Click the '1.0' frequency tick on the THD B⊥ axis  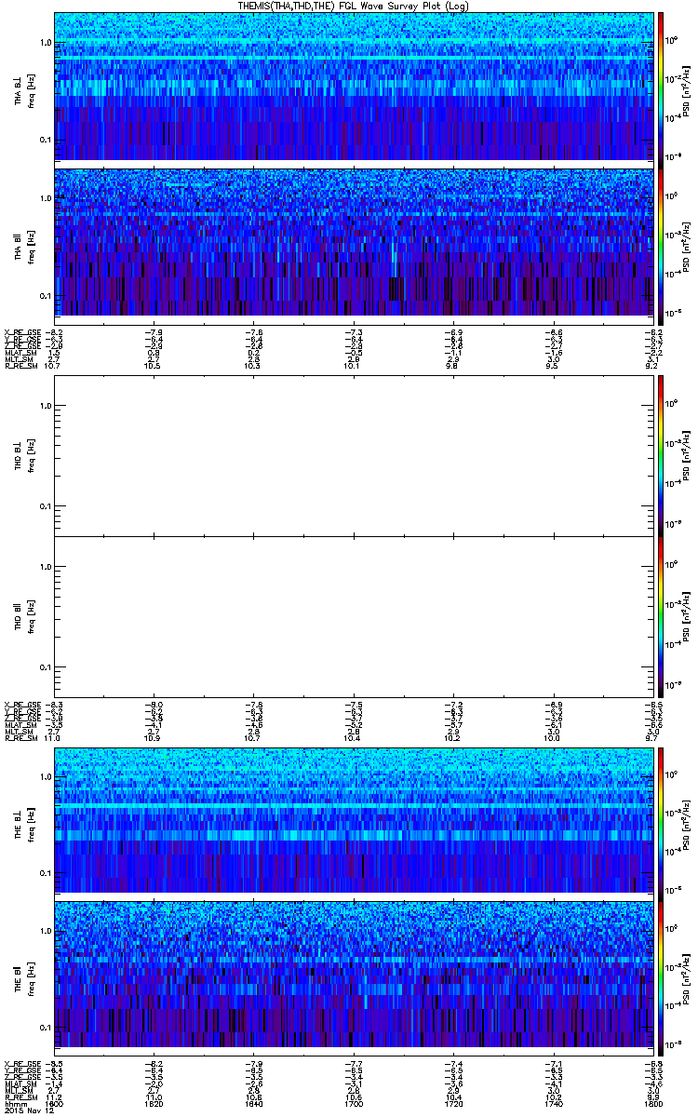click(46, 406)
